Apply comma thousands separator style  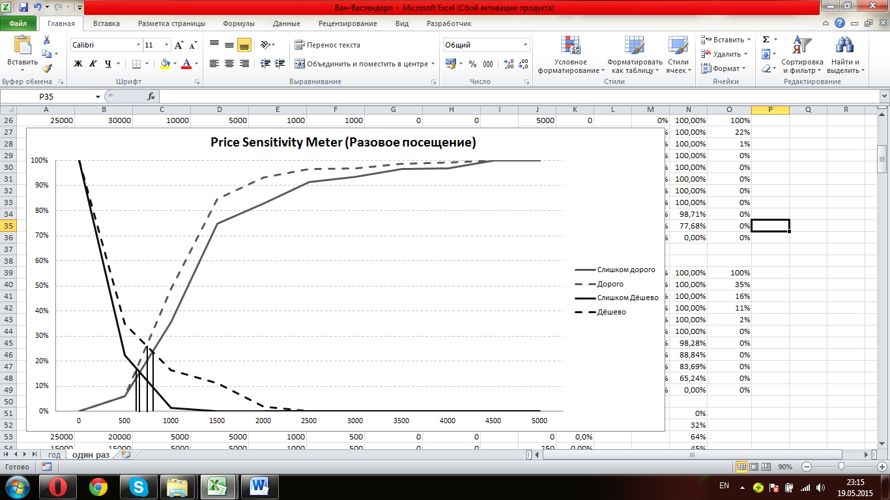pyautogui.click(x=489, y=64)
